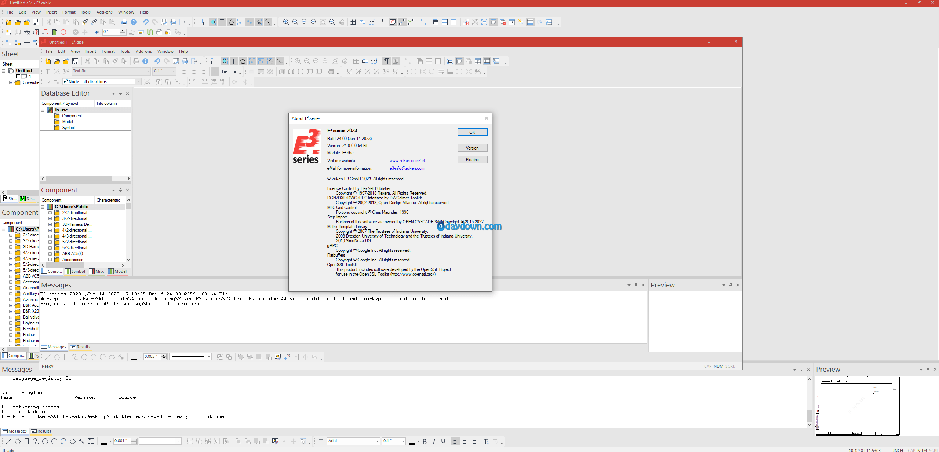Collapse In use... tree node

point(43,110)
